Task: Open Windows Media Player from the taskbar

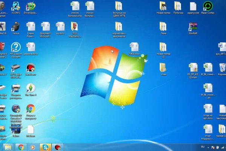Action: coord(33,147)
